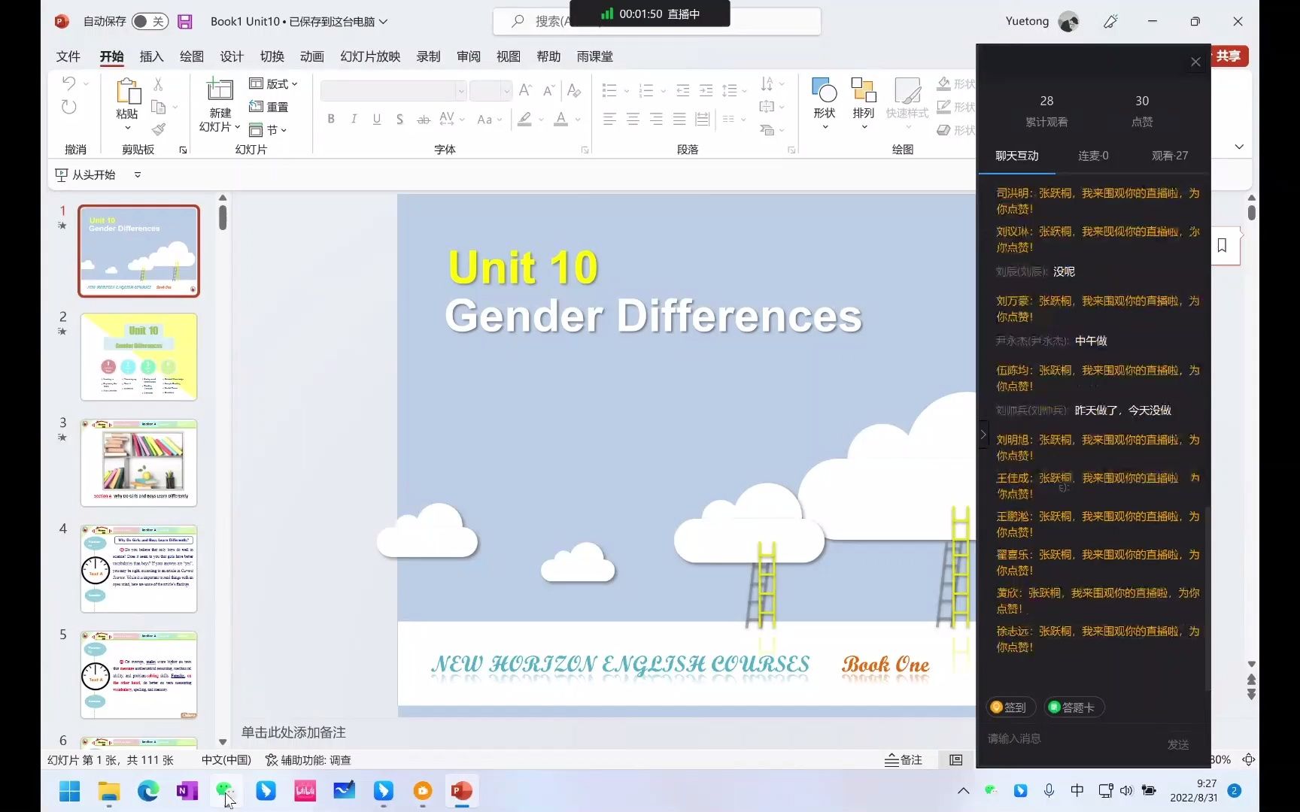Click the 发送 send button
1300x812 pixels.
(1178, 744)
